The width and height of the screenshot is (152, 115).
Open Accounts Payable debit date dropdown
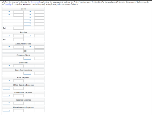click(7, 47)
